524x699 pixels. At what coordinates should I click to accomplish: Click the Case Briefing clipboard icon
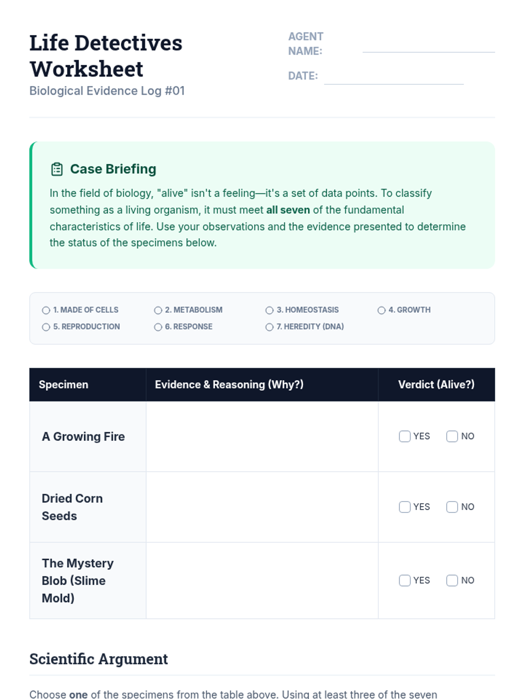(x=57, y=169)
